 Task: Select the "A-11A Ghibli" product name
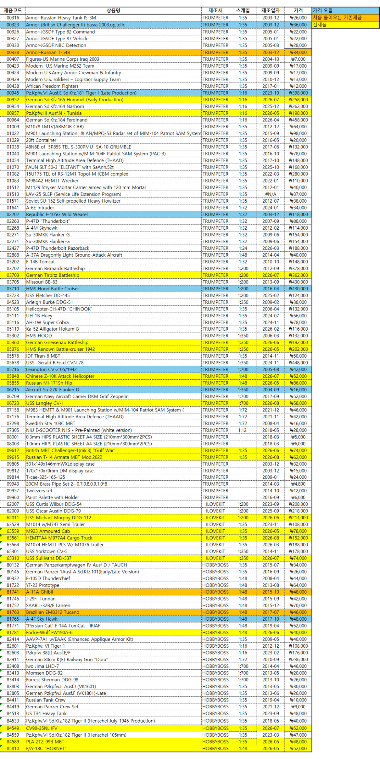(40, 592)
